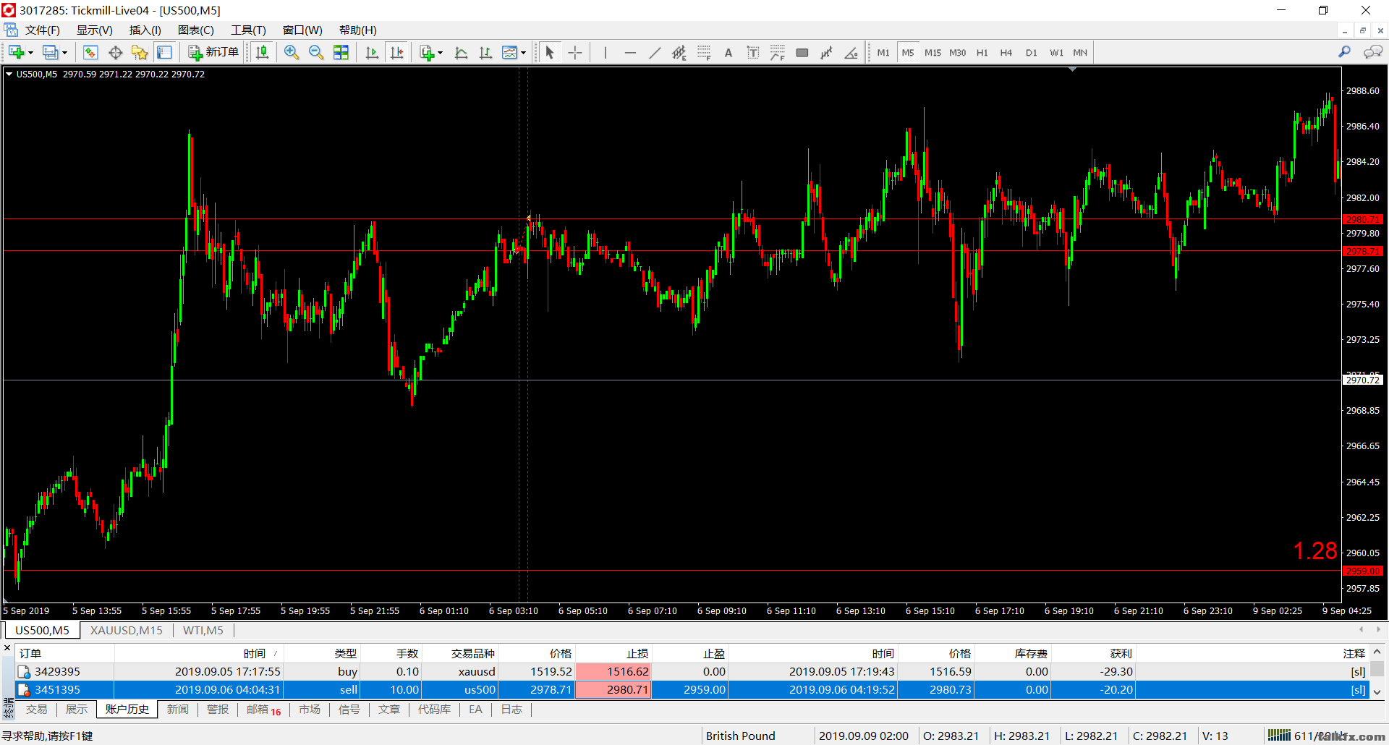
Task: Select the Fibonacci retracement tool
Action: click(x=704, y=52)
